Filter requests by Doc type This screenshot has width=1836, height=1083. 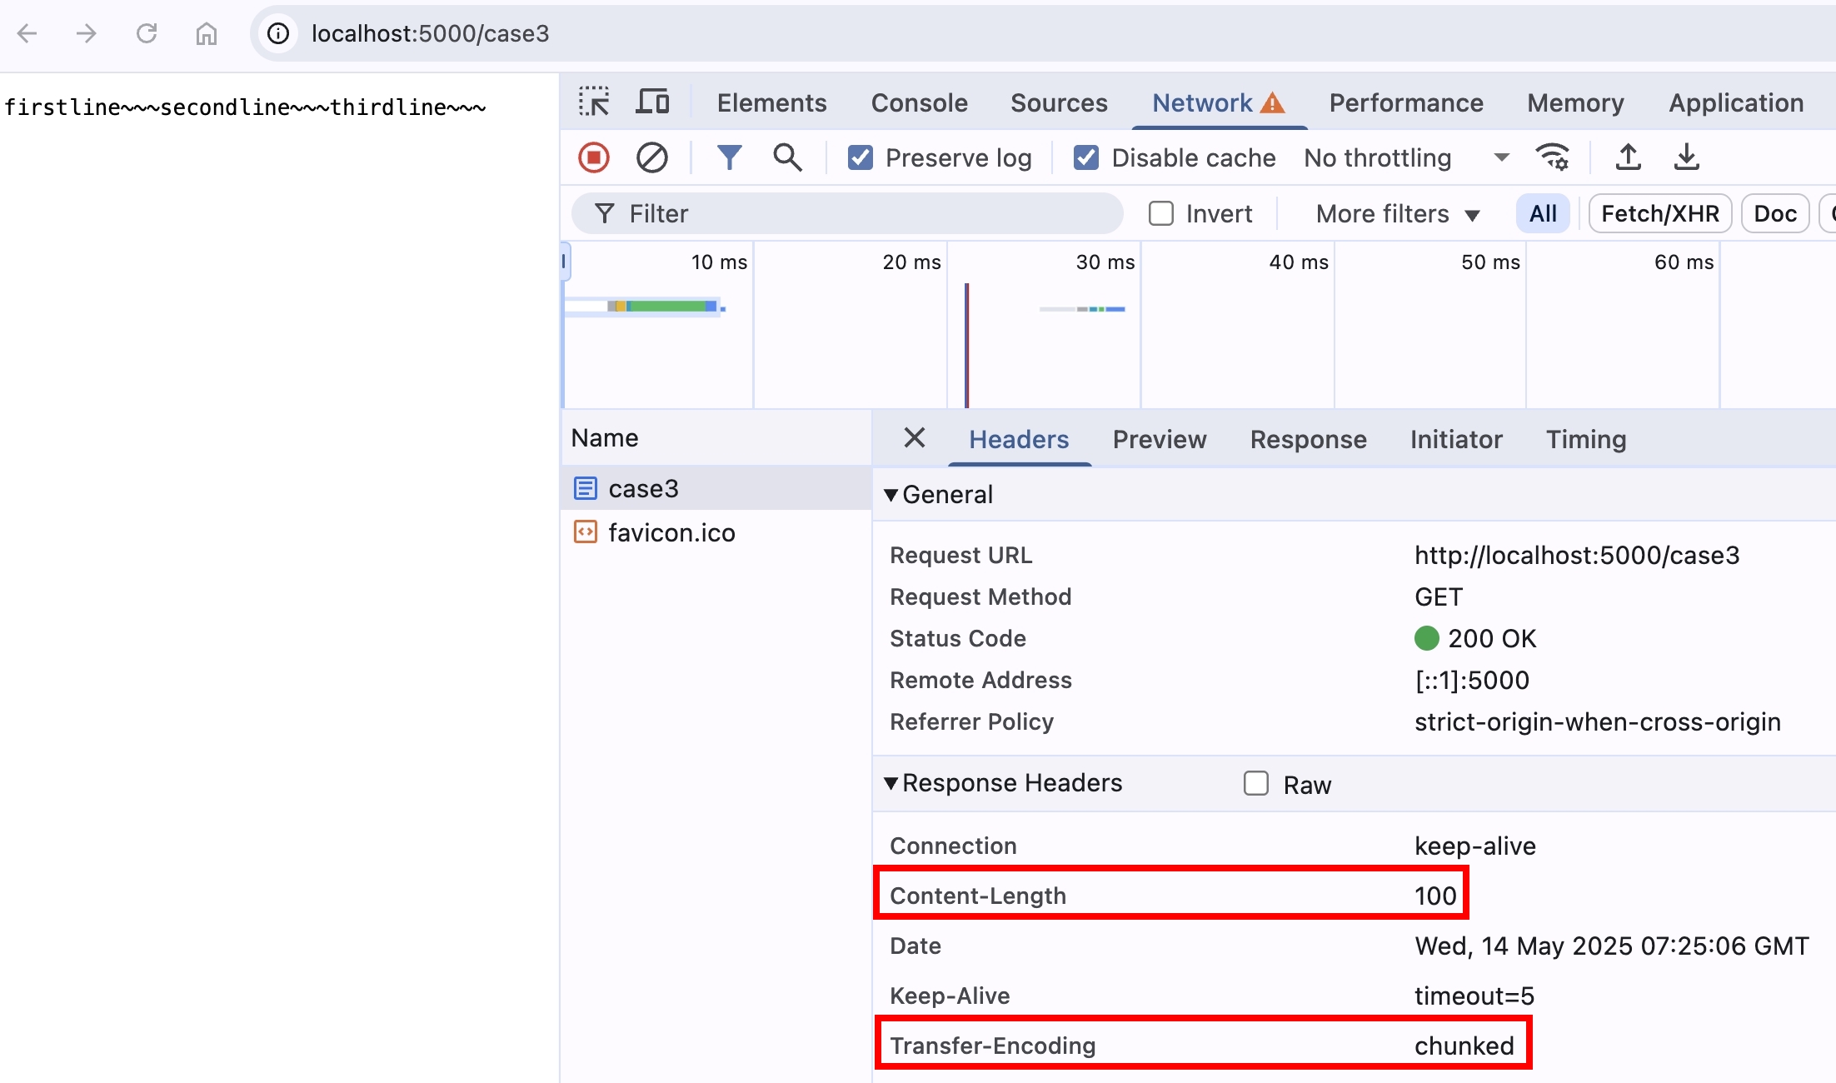tap(1775, 214)
